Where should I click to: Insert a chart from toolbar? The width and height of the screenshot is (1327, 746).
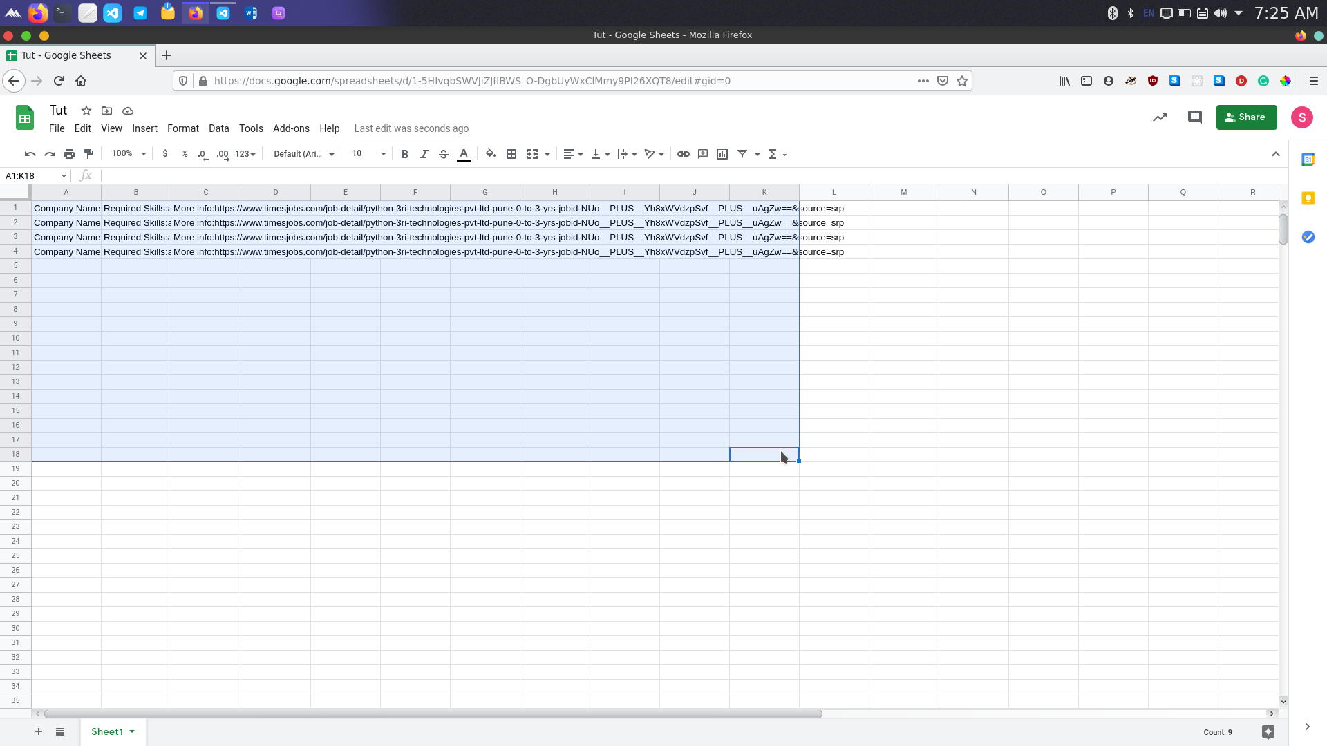coord(722,154)
